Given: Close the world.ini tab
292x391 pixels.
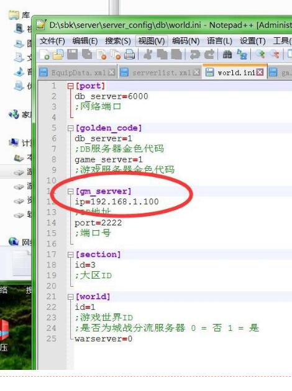Looking at the screenshot, I should (260, 73).
